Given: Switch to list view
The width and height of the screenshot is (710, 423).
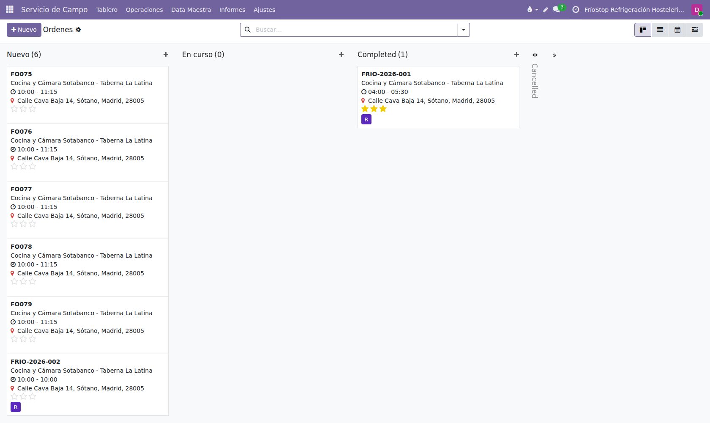Looking at the screenshot, I should 660,30.
